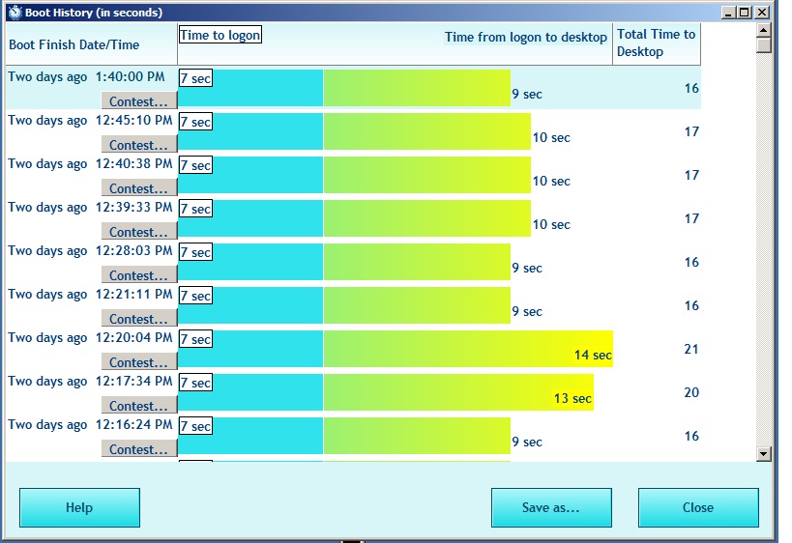The height and width of the screenshot is (543, 792).
Task: Click scrollbar up arrow
Action: pyautogui.click(x=764, y=30)
